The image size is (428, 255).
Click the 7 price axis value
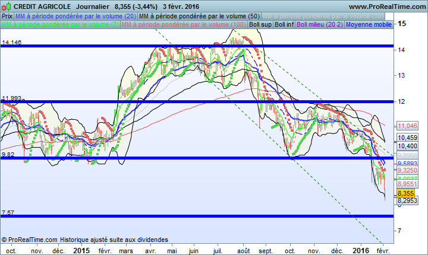pyautogui.click(x=399, y=231)
